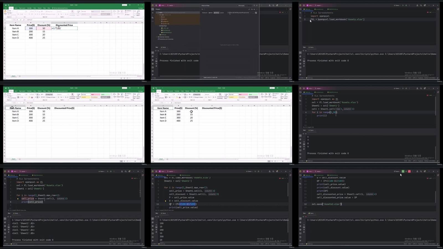Screen dimensions: 443x249
Task: Open Conditional Formatting in the Excel window with cursor on Discount 10
Action: (220, 96)
